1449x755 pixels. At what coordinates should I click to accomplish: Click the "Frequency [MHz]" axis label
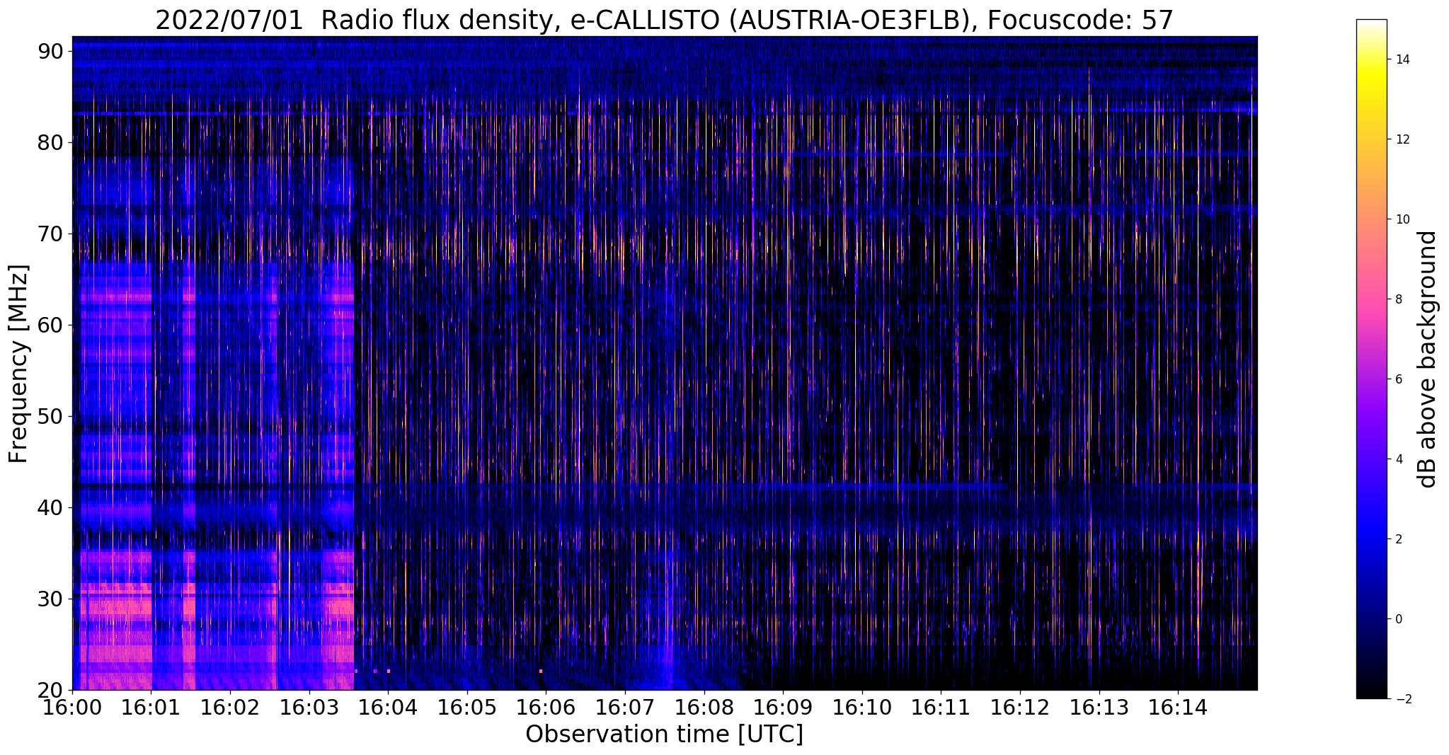19,364
